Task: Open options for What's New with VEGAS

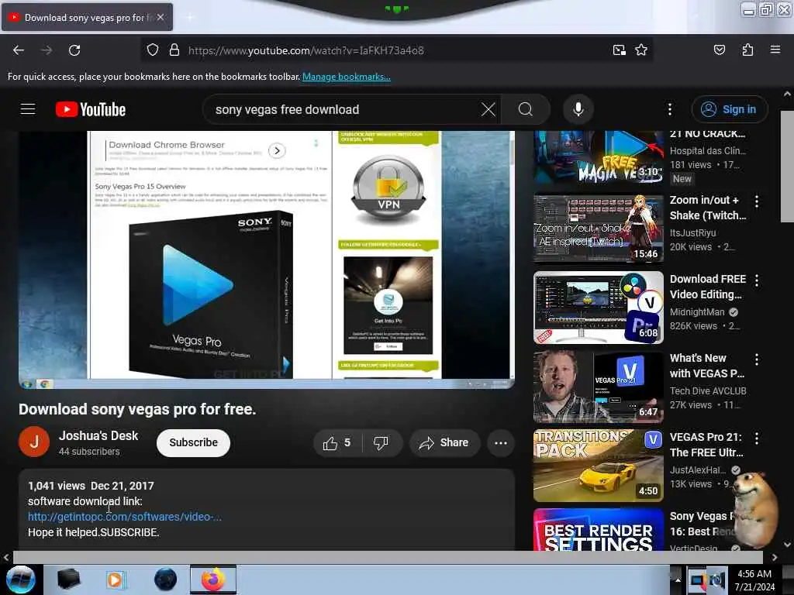Action: (757, 359)
